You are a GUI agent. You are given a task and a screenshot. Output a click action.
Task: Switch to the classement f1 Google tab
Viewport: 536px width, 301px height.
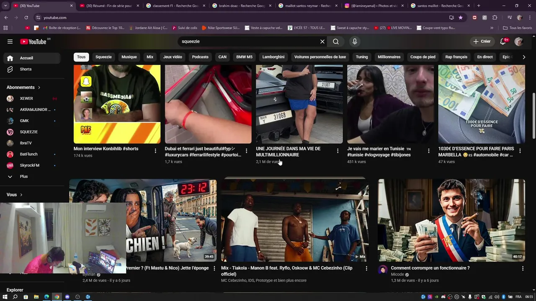[x=175, y=6]
